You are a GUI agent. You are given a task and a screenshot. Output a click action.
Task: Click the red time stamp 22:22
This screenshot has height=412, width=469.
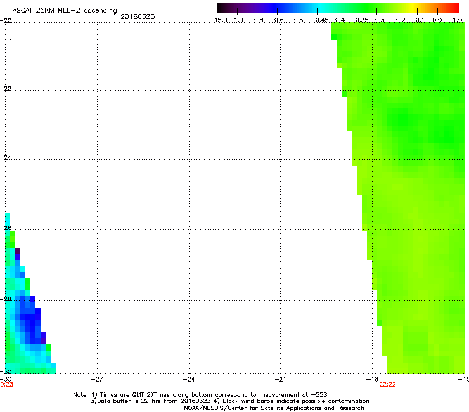(x=387, y=385)
